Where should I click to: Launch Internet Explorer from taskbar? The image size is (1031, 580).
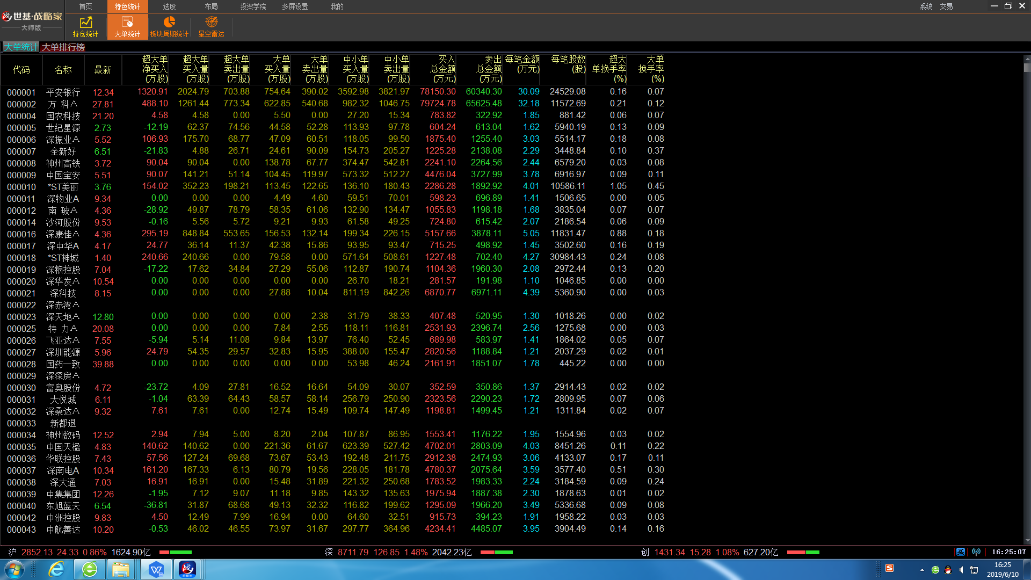coord(56,569)
